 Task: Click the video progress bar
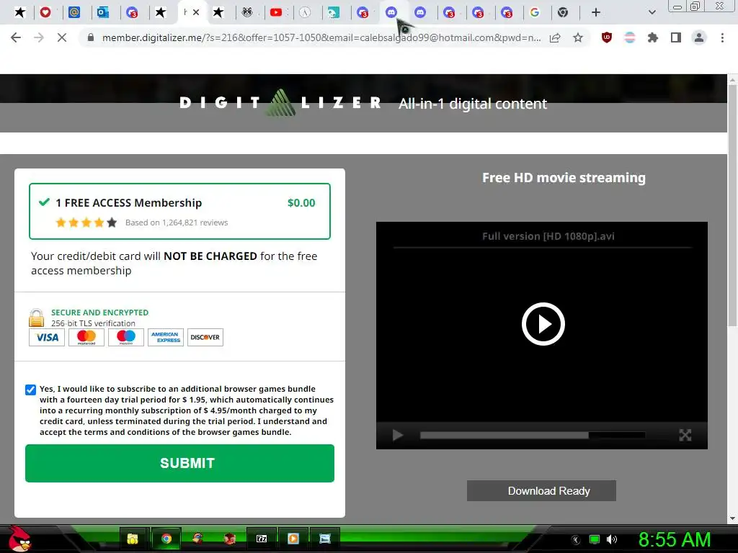pos(533,436)
